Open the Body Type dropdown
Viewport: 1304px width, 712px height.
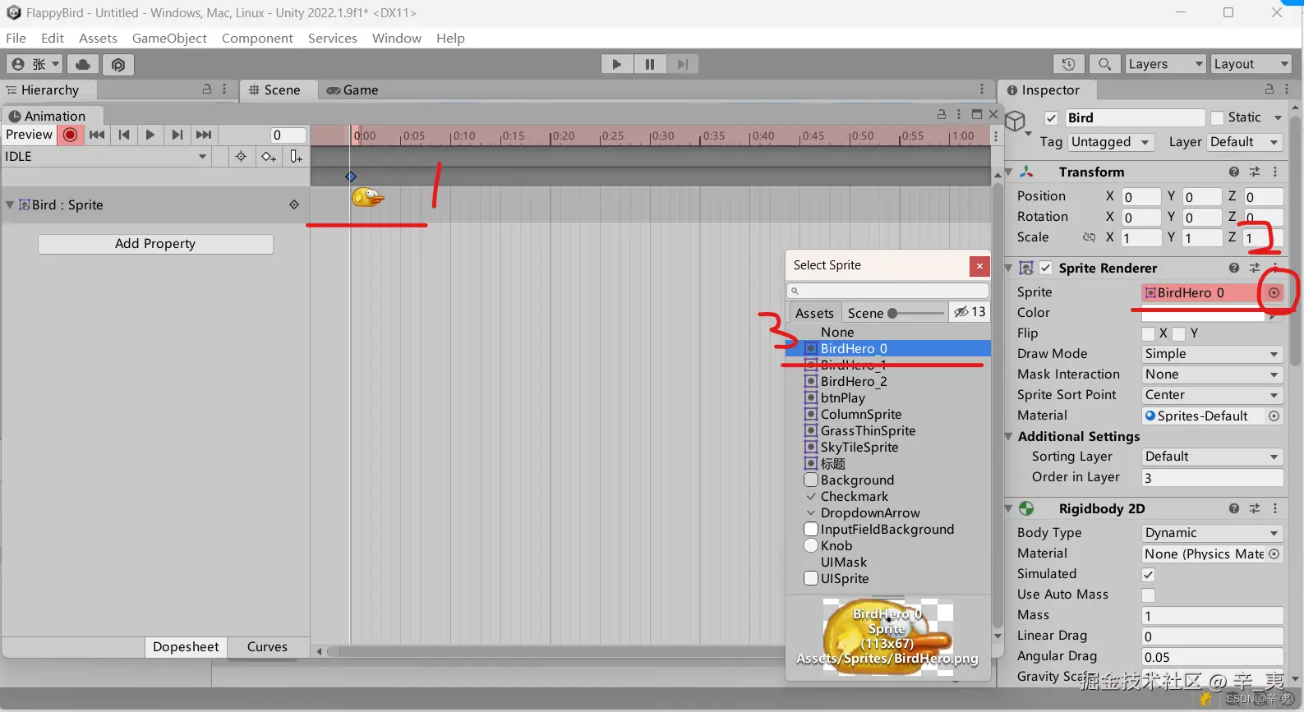point(1212,533)
